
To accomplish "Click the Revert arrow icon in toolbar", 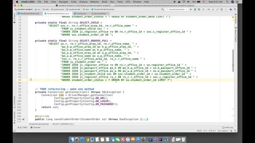I will pos(226,10).
